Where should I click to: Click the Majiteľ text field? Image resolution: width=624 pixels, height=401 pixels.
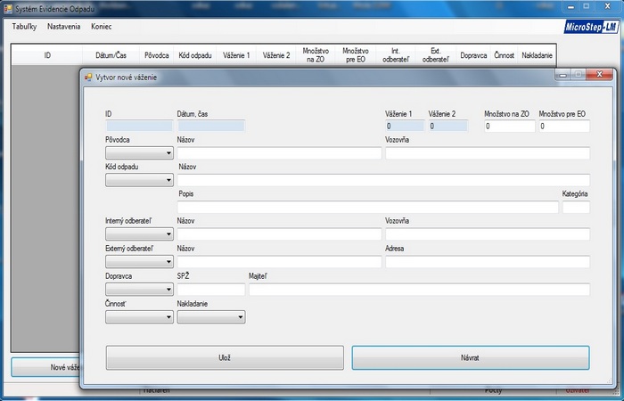point(420,290)
